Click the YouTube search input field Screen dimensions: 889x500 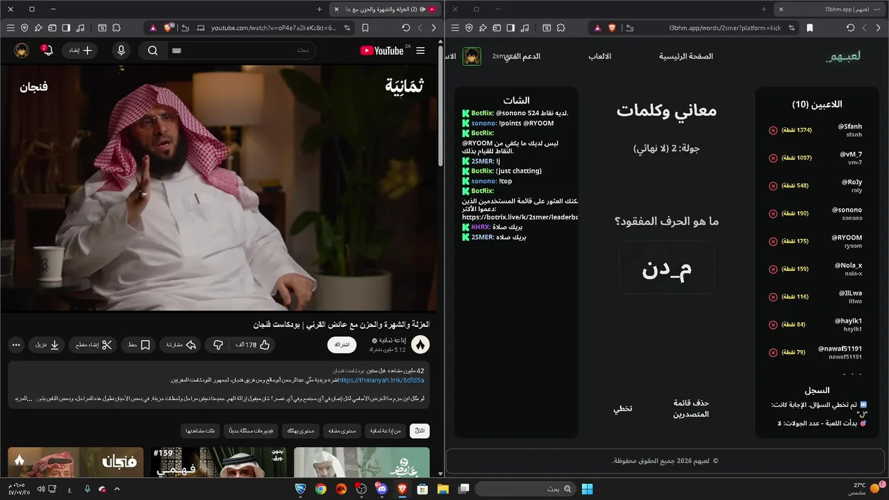point(243,51)
